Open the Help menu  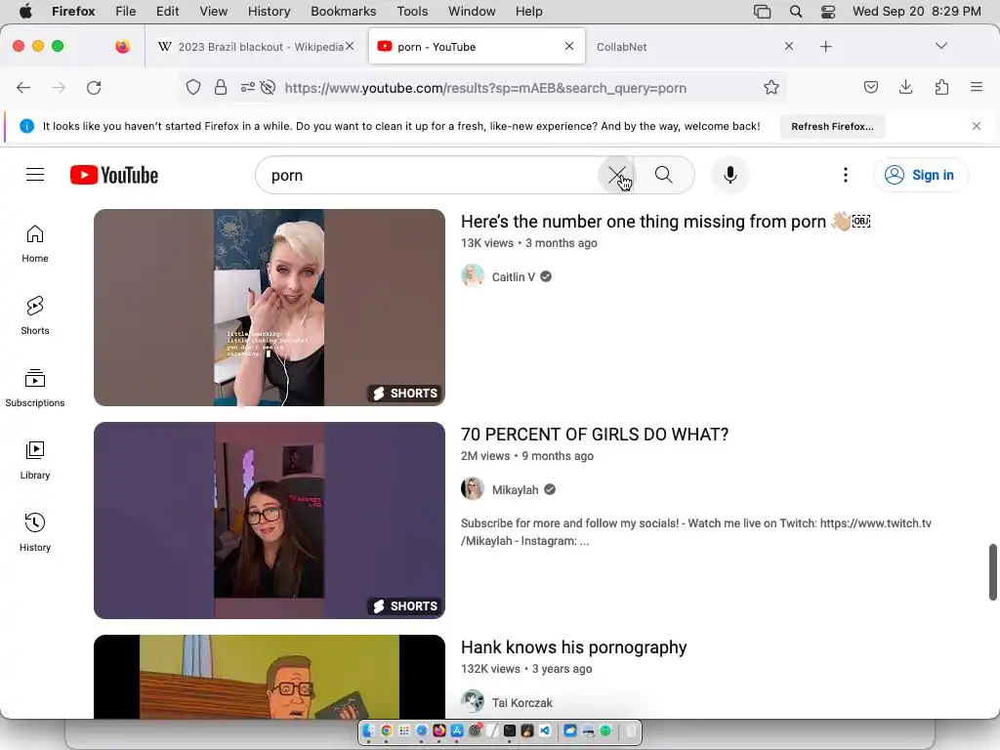(x=529, y=12)
